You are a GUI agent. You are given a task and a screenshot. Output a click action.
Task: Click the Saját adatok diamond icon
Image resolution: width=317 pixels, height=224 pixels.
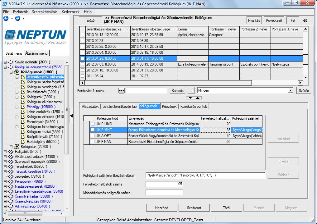click(11, 62)
